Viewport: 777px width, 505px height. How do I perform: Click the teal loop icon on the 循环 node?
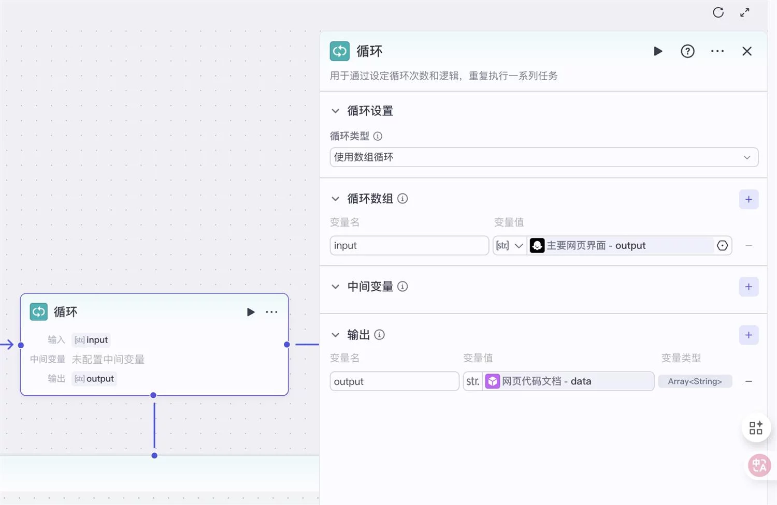(38, 311)
